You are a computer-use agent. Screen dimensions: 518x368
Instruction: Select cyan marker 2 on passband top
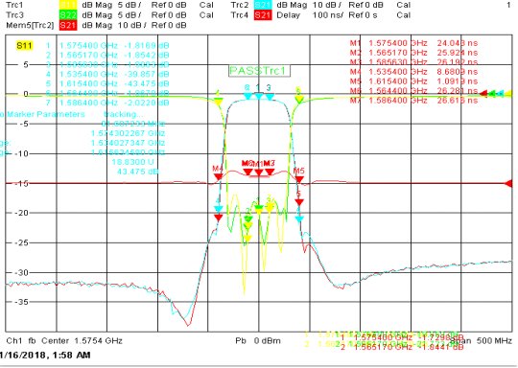[247, 96]
